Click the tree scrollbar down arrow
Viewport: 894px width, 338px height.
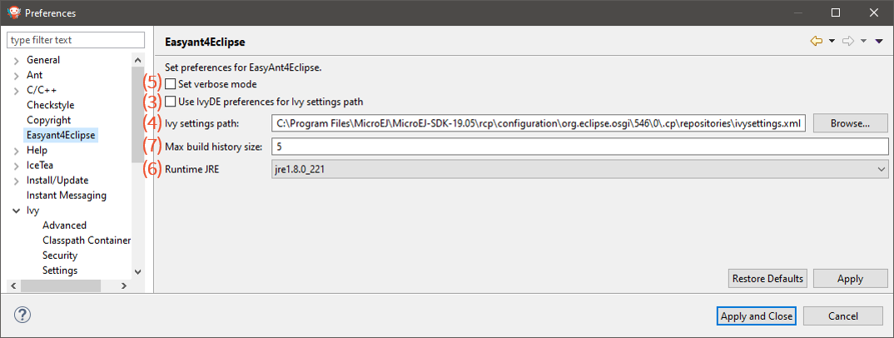pos(137,272)
